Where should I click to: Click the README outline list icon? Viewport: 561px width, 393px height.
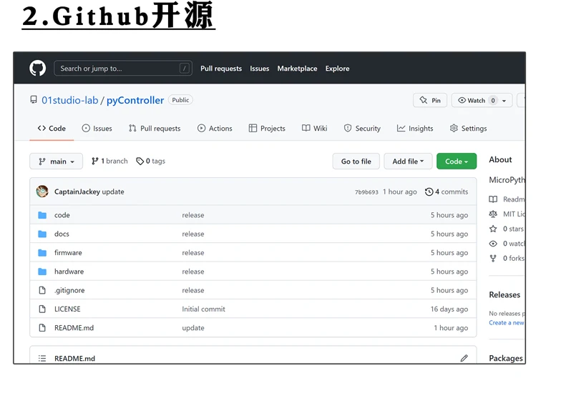coord(42,359)
